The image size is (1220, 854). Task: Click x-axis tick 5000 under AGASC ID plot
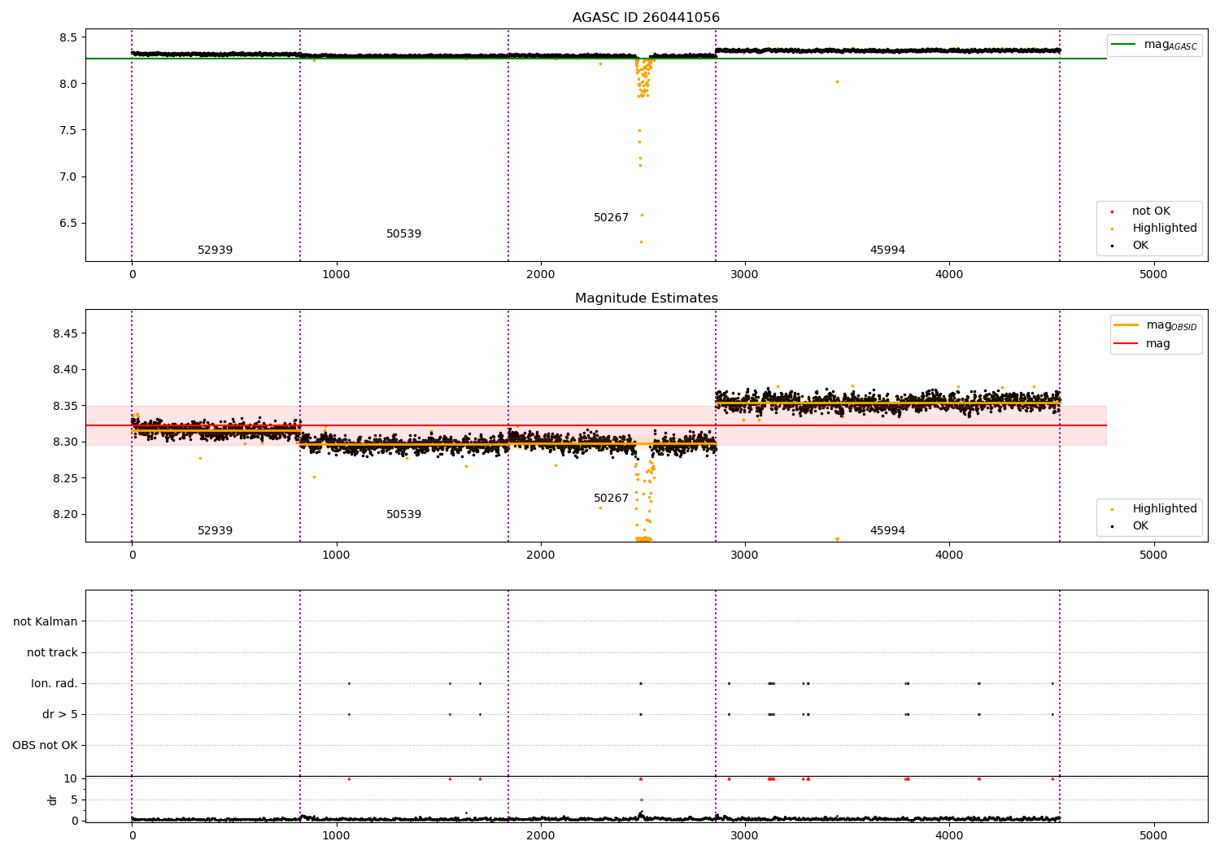point(1153,274)
